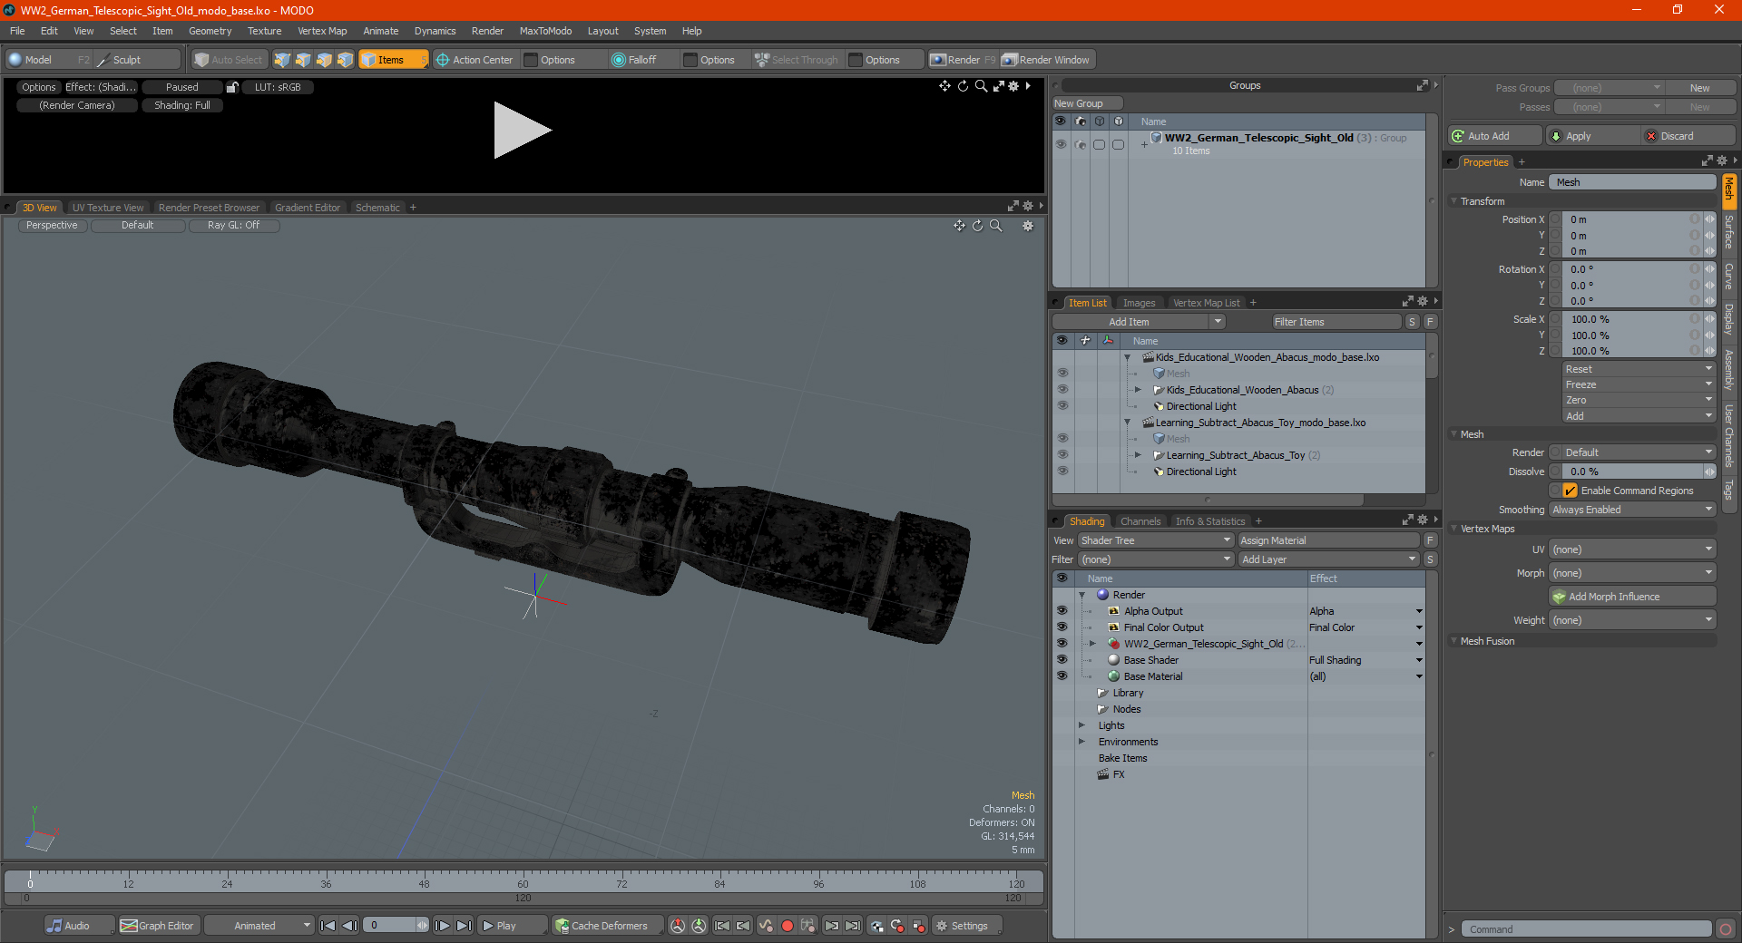Open the Smoothing Always Enabled dropdown
The image size is (1742, 943).
point(1632,510)
